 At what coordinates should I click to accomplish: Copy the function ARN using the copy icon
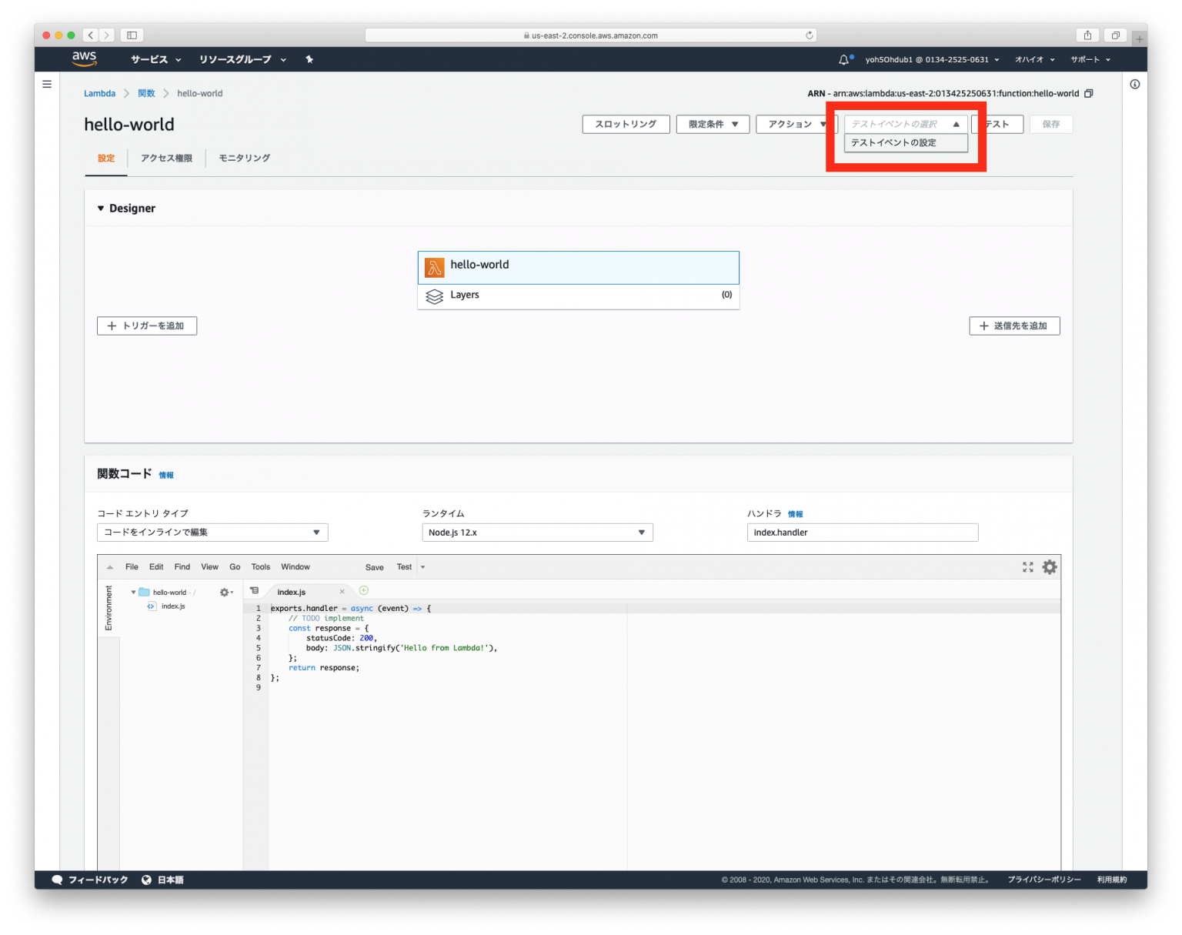tap(1088, 93)
